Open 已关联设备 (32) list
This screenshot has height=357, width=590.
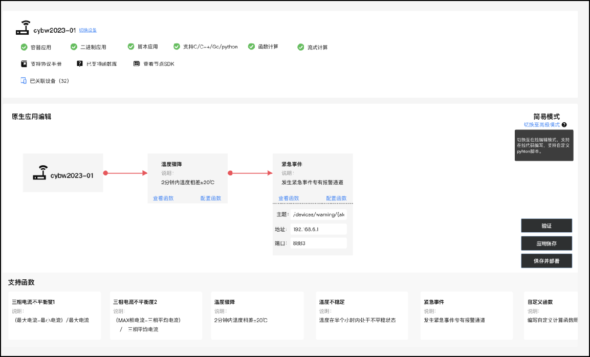pyautogui.click(x=49, y=81)
